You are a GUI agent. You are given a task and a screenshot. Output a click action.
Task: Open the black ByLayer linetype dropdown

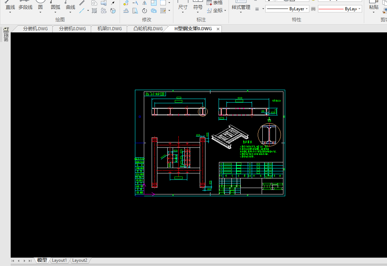[x=287, y=9]
